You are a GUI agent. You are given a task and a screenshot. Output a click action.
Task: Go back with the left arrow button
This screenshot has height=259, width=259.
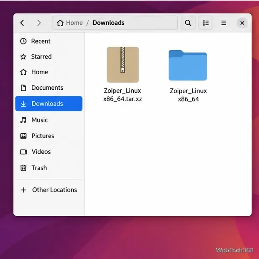point(22,23)
